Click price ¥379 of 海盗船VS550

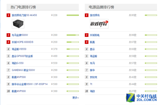(54, 49)
